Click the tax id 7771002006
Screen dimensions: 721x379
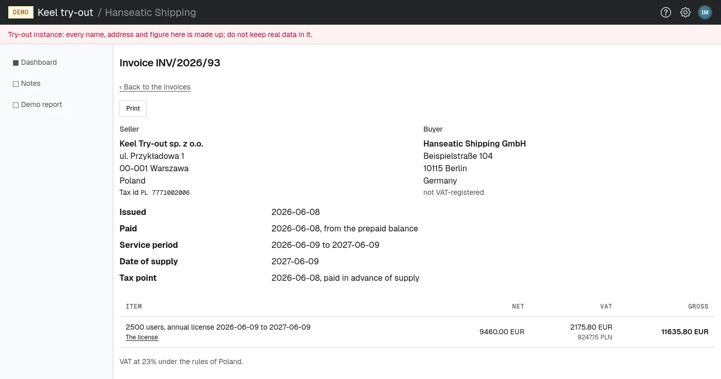171,192
